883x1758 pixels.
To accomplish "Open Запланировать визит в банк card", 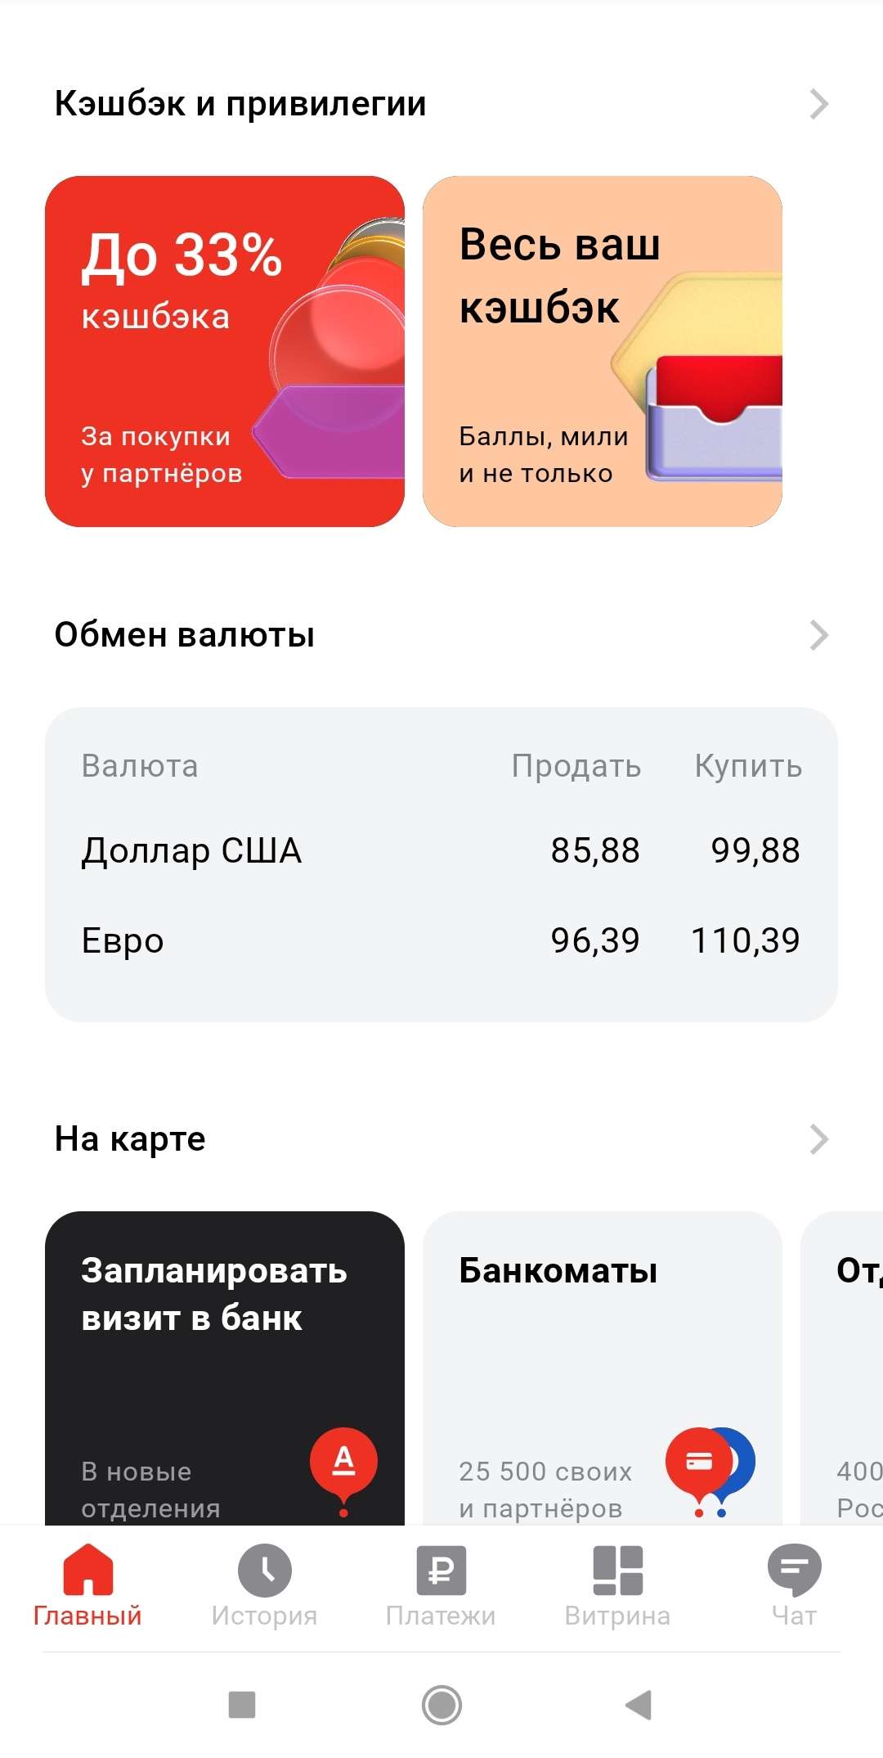I will tap(225, 1367).
